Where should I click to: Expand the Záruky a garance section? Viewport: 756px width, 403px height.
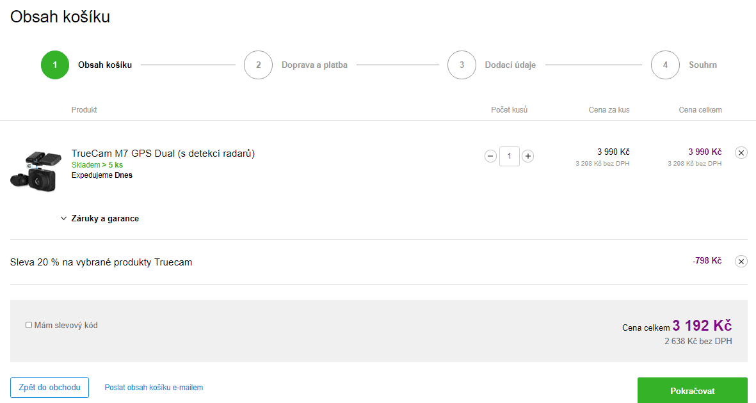click(100, 218)
